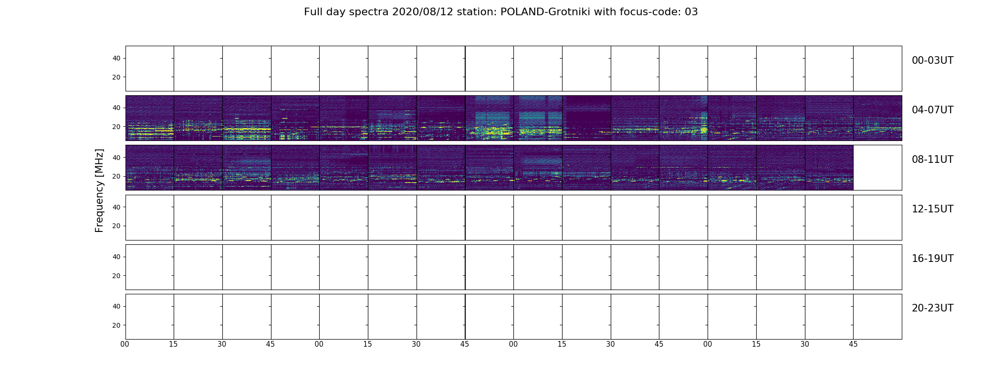Click the 20 tick label of the 20-23UT row
Screen dimensions: 1002x381
[x=116, y=325]
